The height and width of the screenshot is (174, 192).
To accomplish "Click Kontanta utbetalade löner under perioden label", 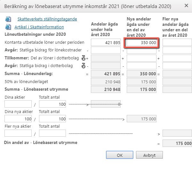I will [44, 42].
